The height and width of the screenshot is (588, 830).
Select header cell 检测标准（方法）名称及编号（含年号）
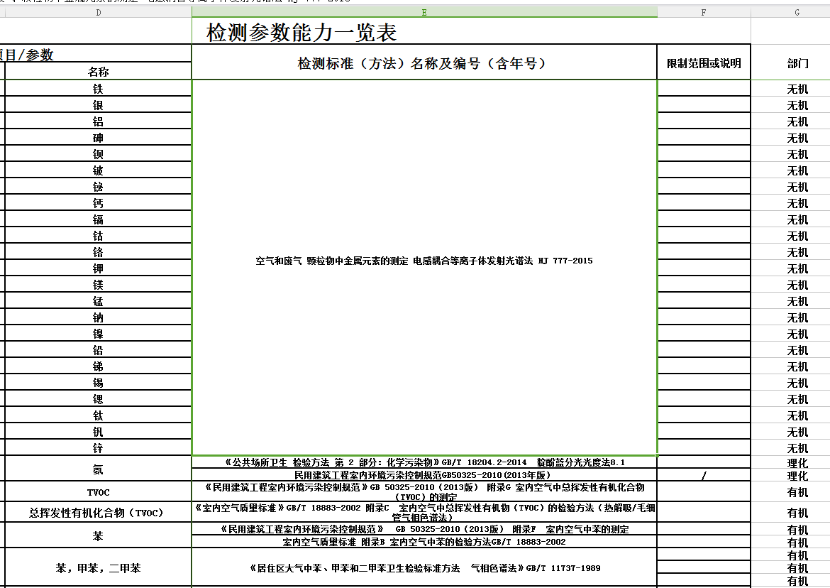coord(424,63)
